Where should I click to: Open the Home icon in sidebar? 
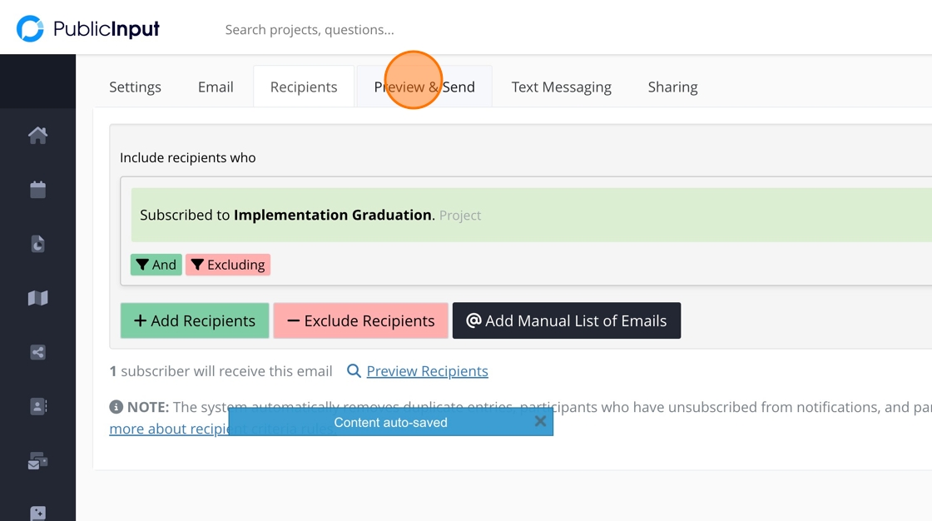[37, 135]
